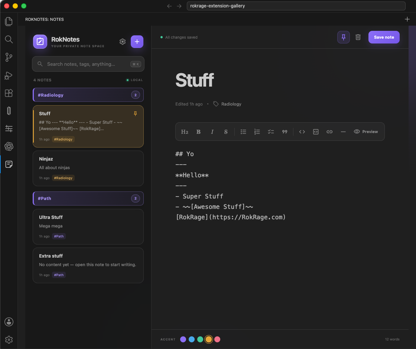This screenshot has width=416, height=349.
Task: Click the '12 words' counter
Action: pos(392,339)
